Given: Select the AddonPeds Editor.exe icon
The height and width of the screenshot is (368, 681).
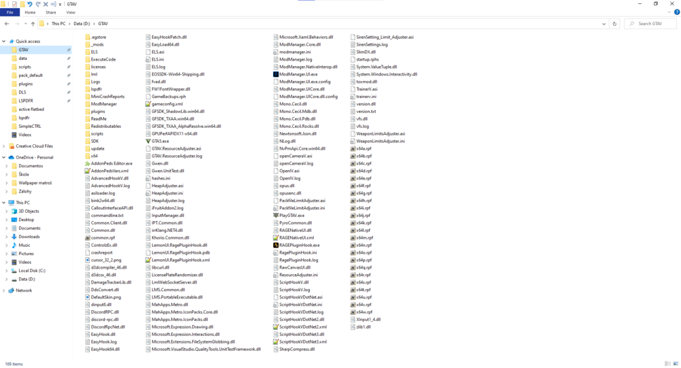Looking at the screenshot, I should click(x=87, y=164).
